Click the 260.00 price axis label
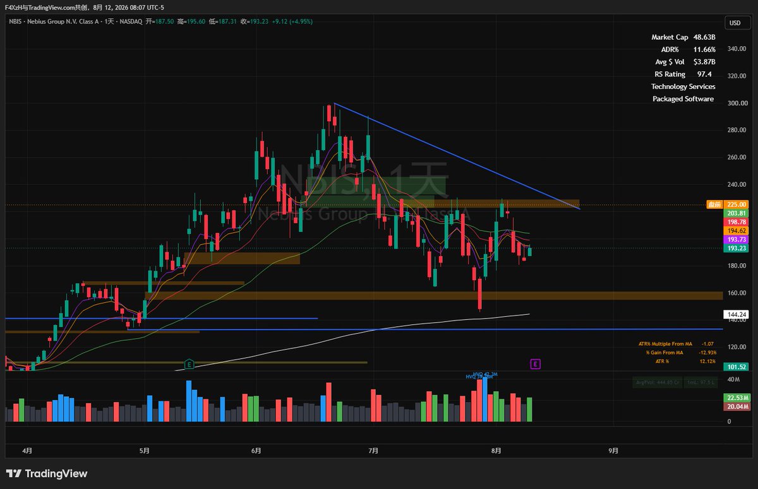This screenshot has height=489, width=758. pyautogui.click(x=738, y=158)
